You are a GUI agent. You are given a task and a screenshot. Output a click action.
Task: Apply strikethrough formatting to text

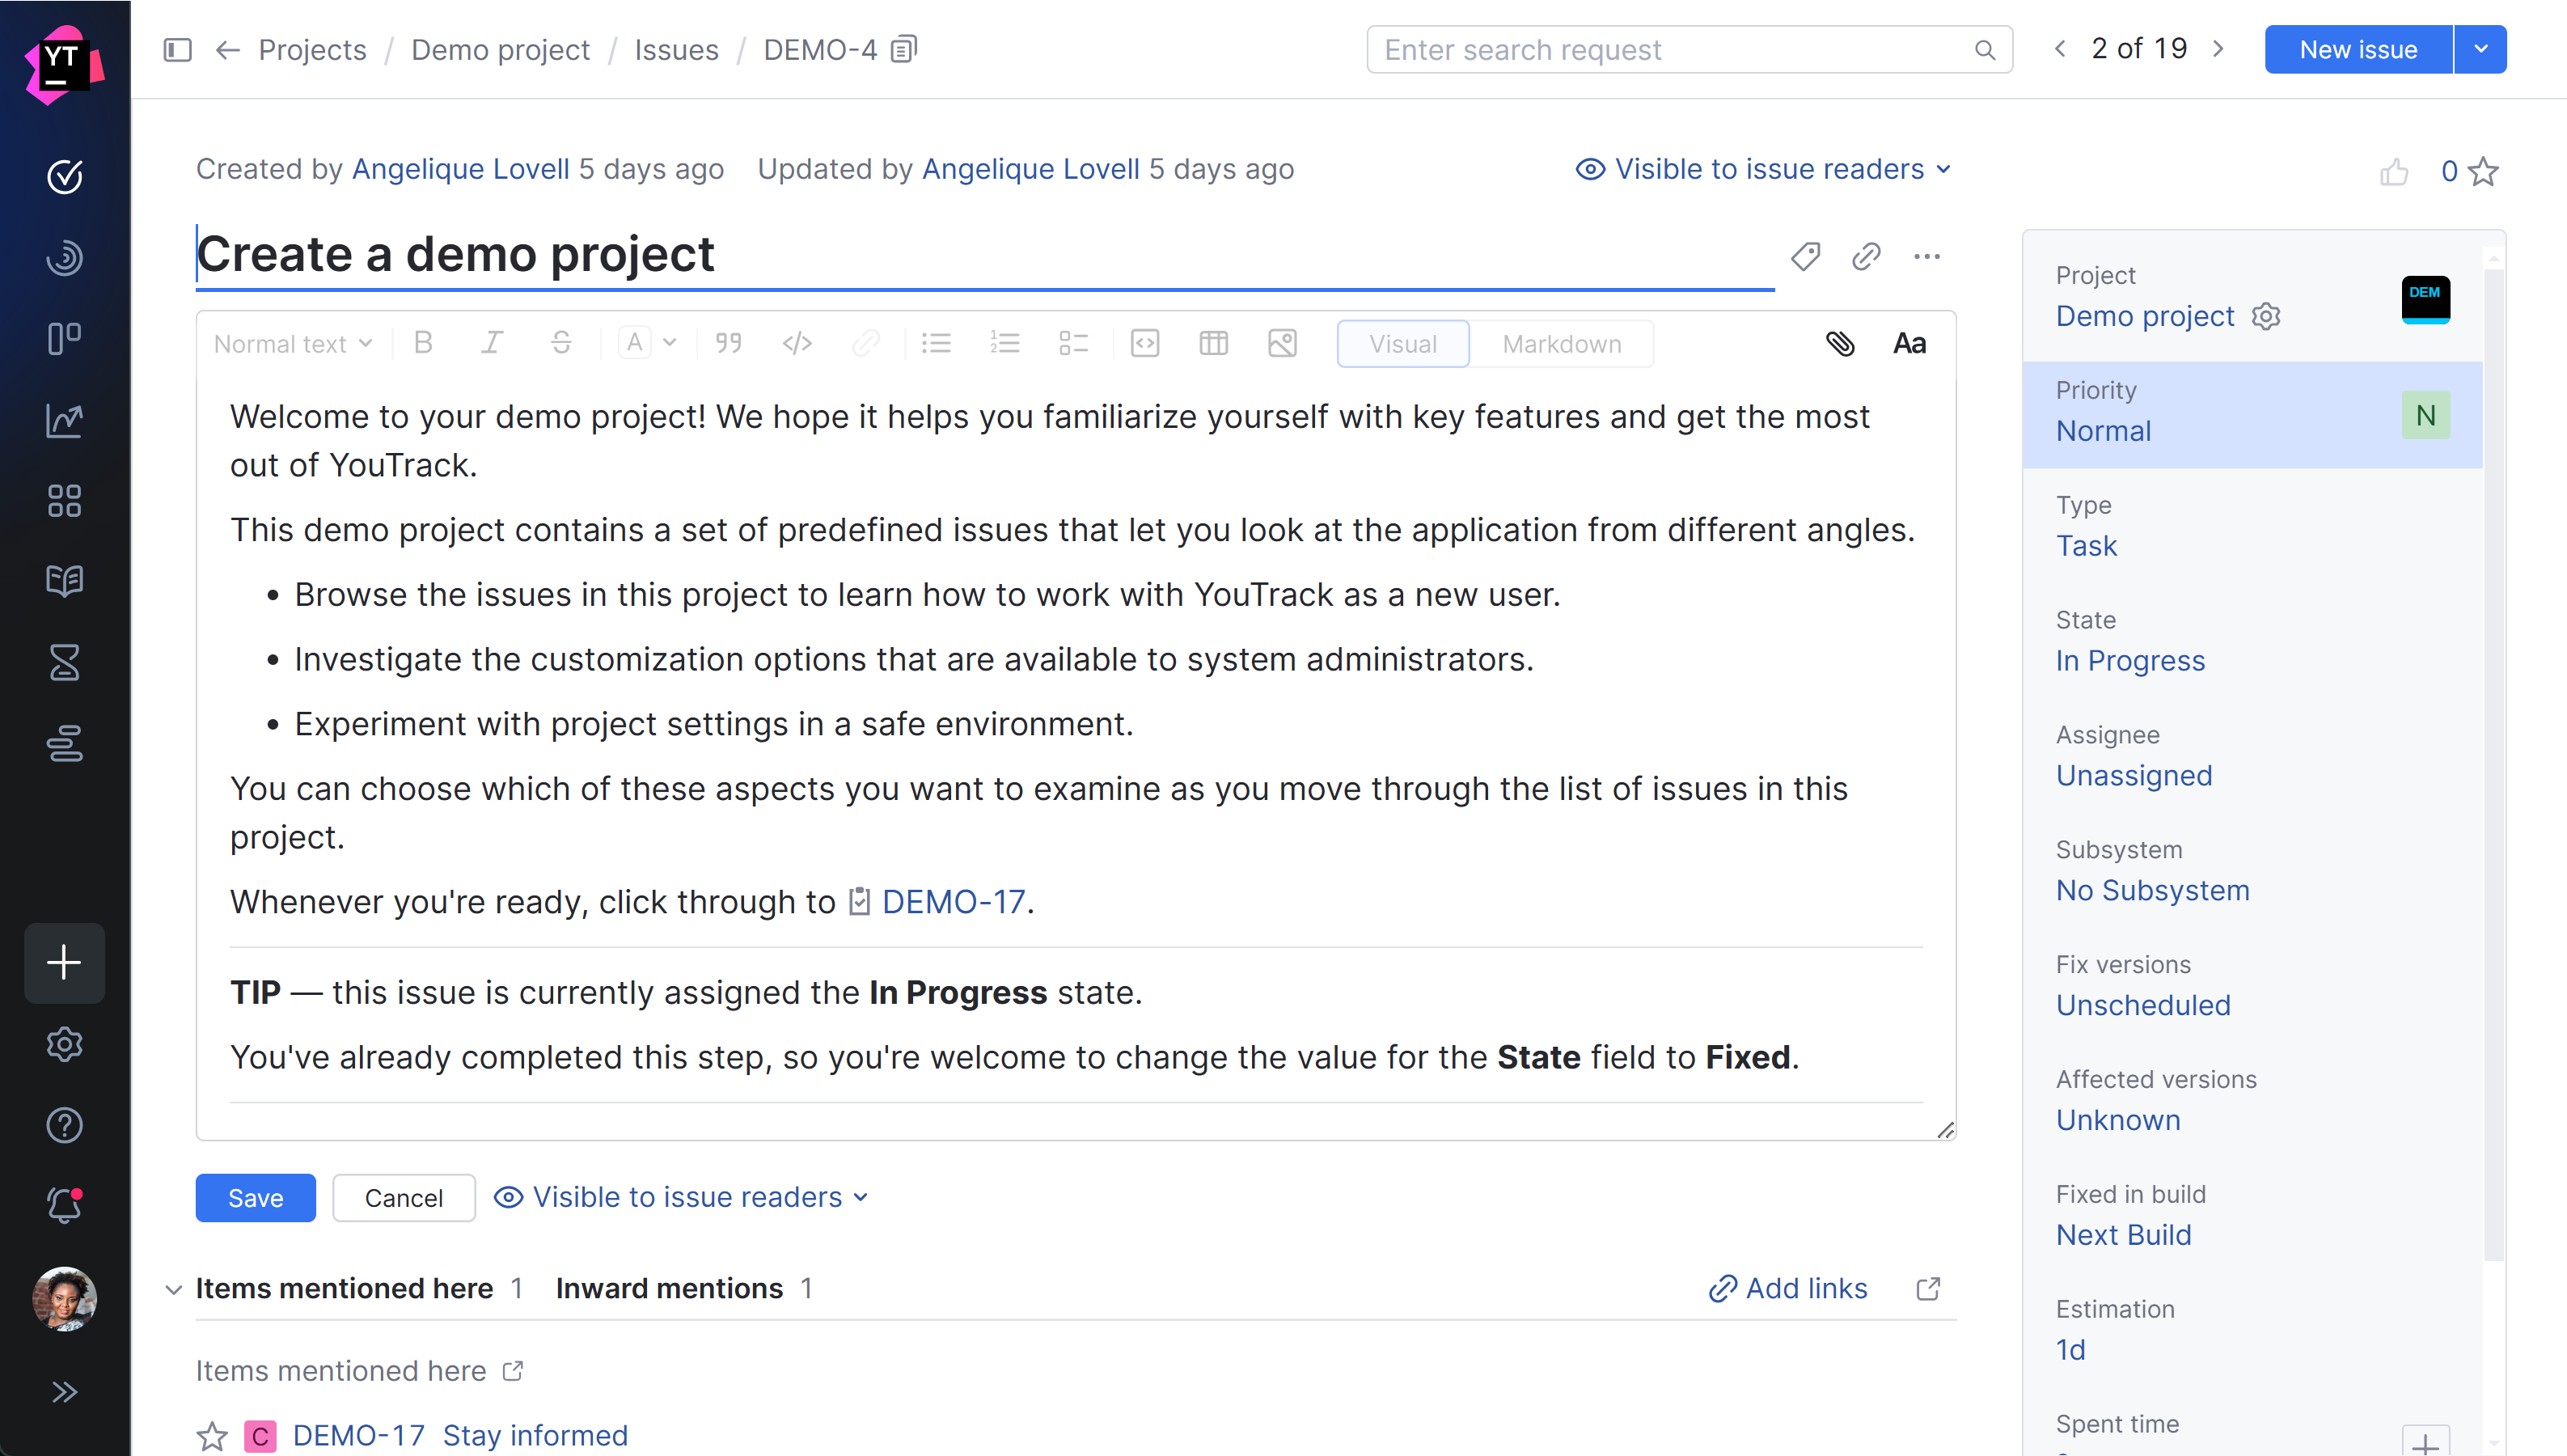tap(562, 343)
